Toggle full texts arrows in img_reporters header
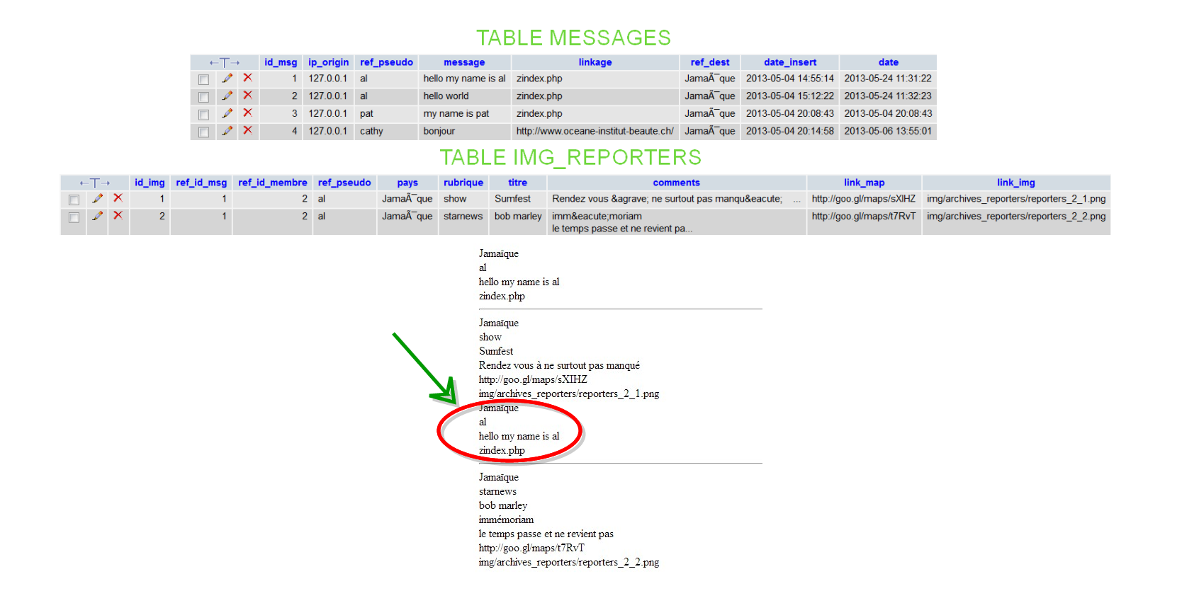This screenshot has height=603, width=1177. tap(95, 183)
